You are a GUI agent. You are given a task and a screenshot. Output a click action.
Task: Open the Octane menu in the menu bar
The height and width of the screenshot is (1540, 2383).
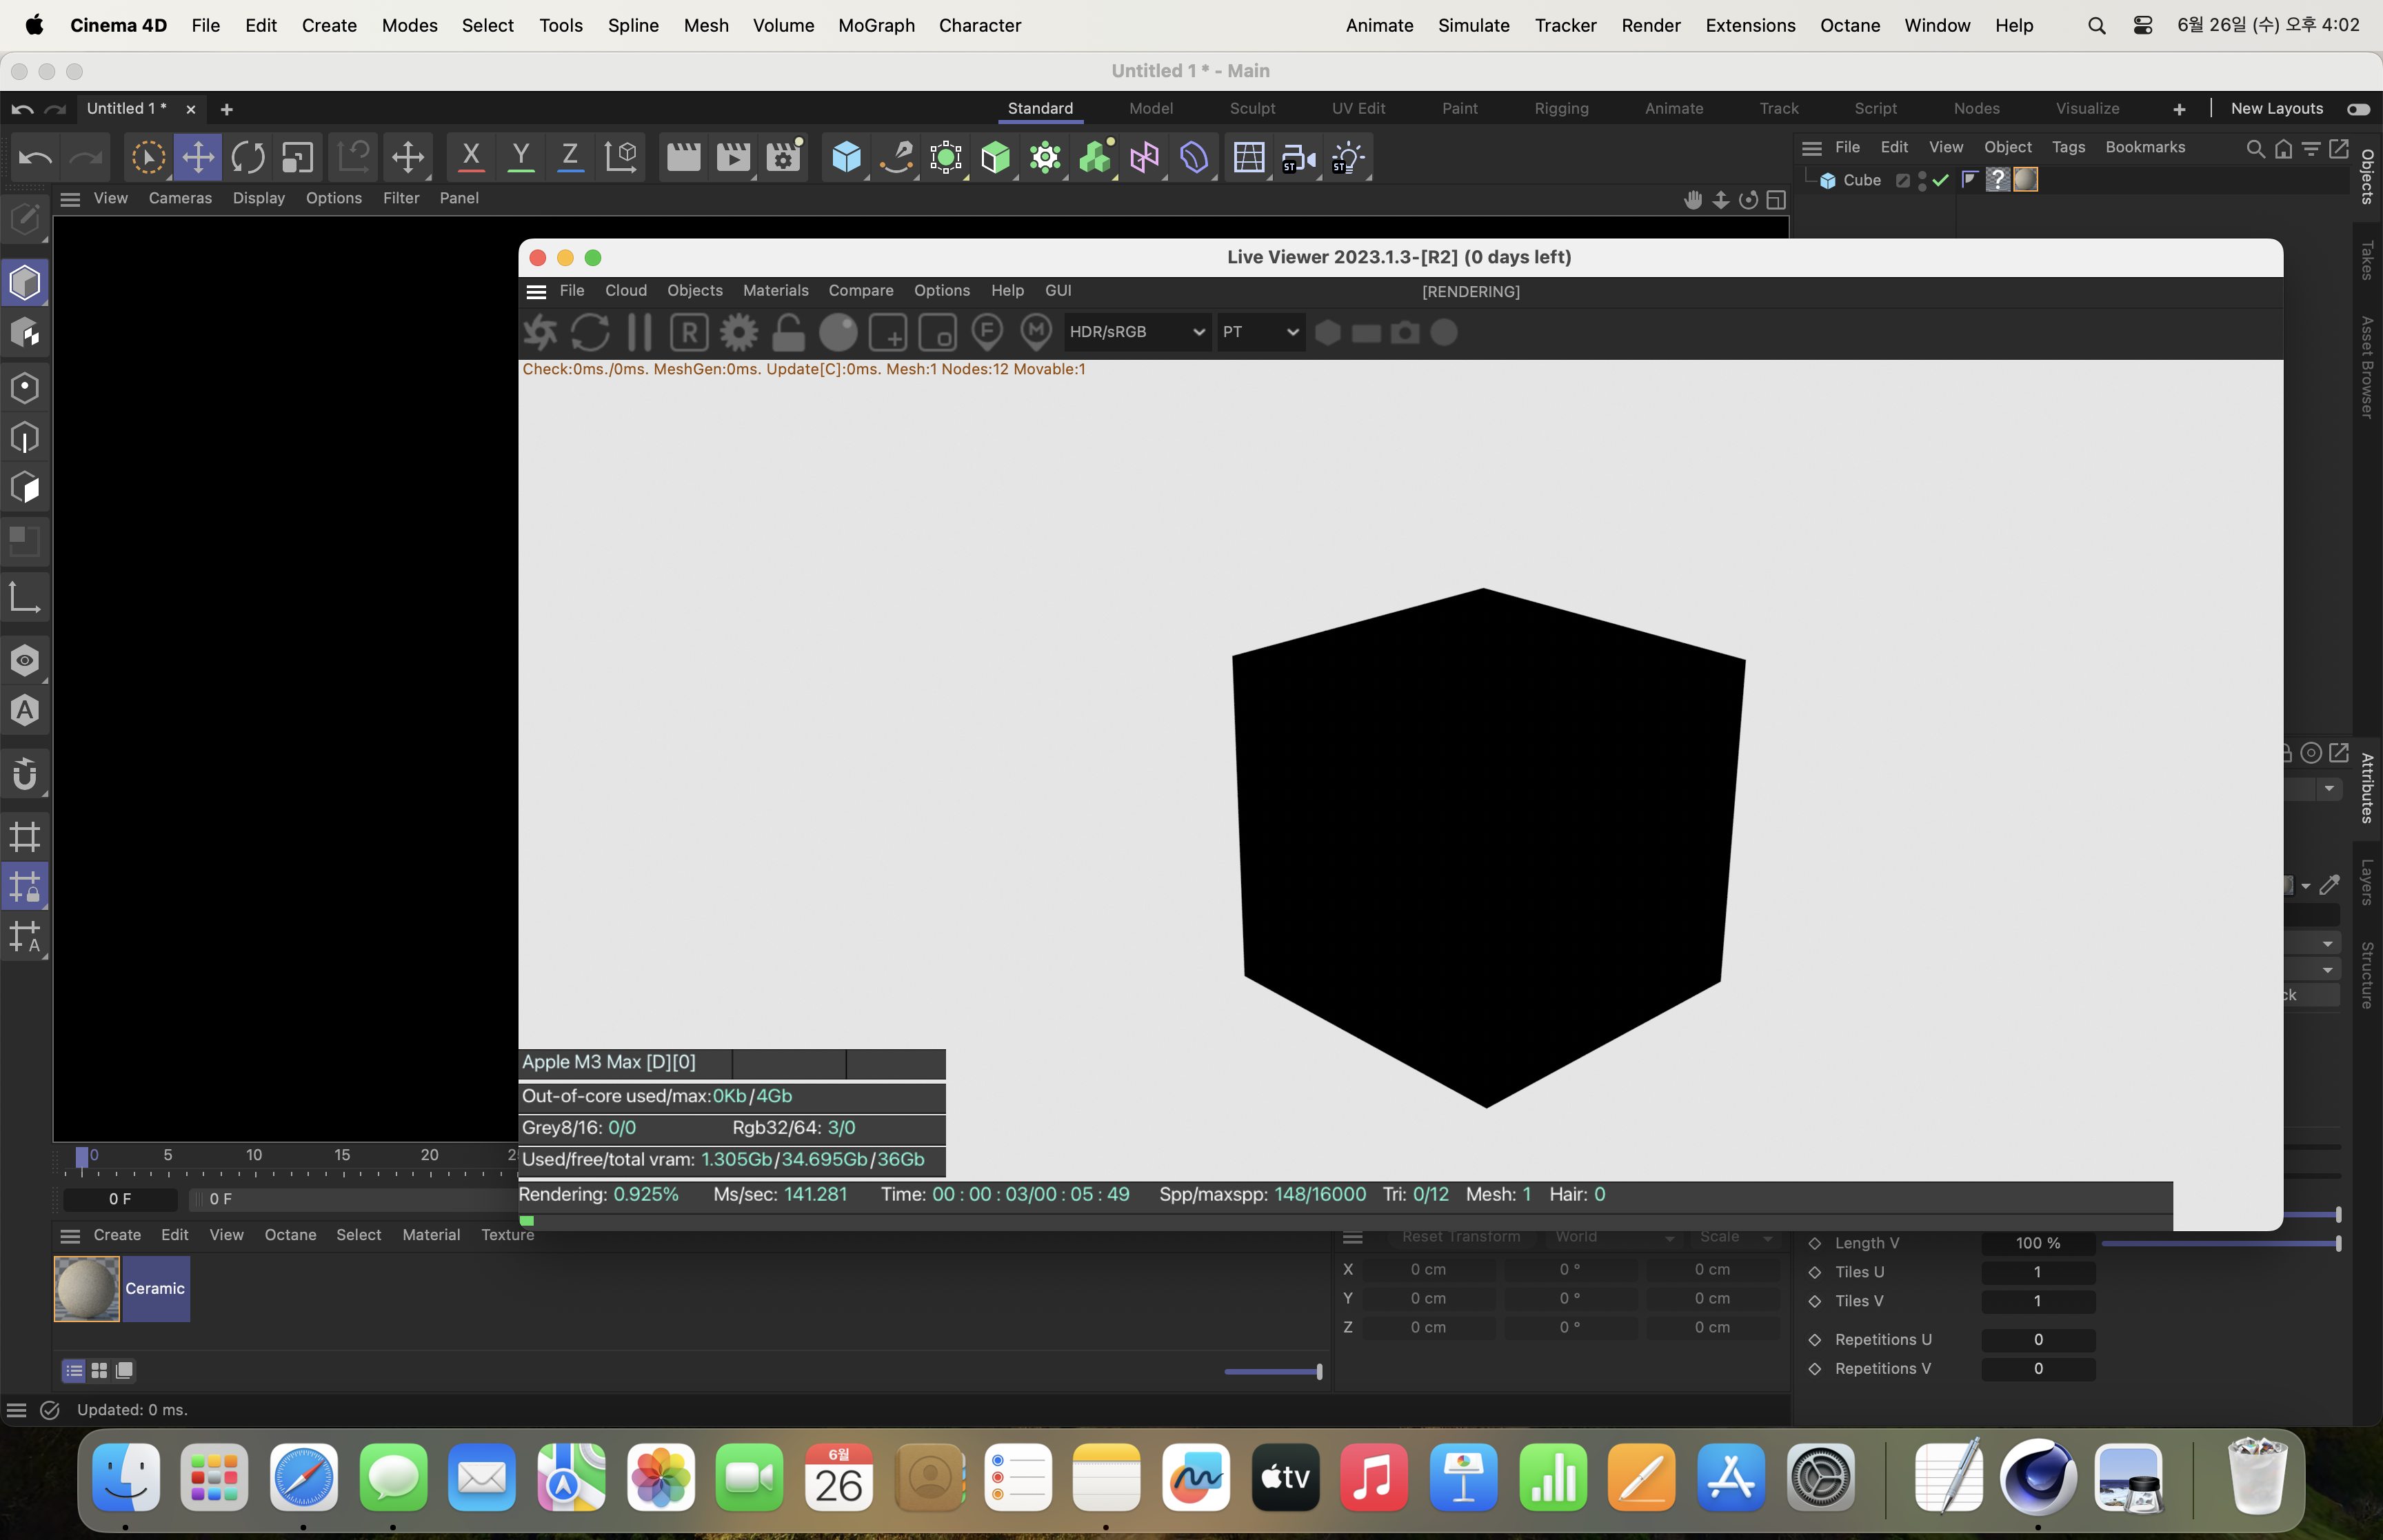coord(1849,25)
